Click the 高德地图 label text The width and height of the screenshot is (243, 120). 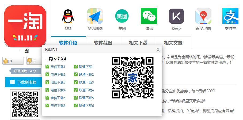click(95, 29)
